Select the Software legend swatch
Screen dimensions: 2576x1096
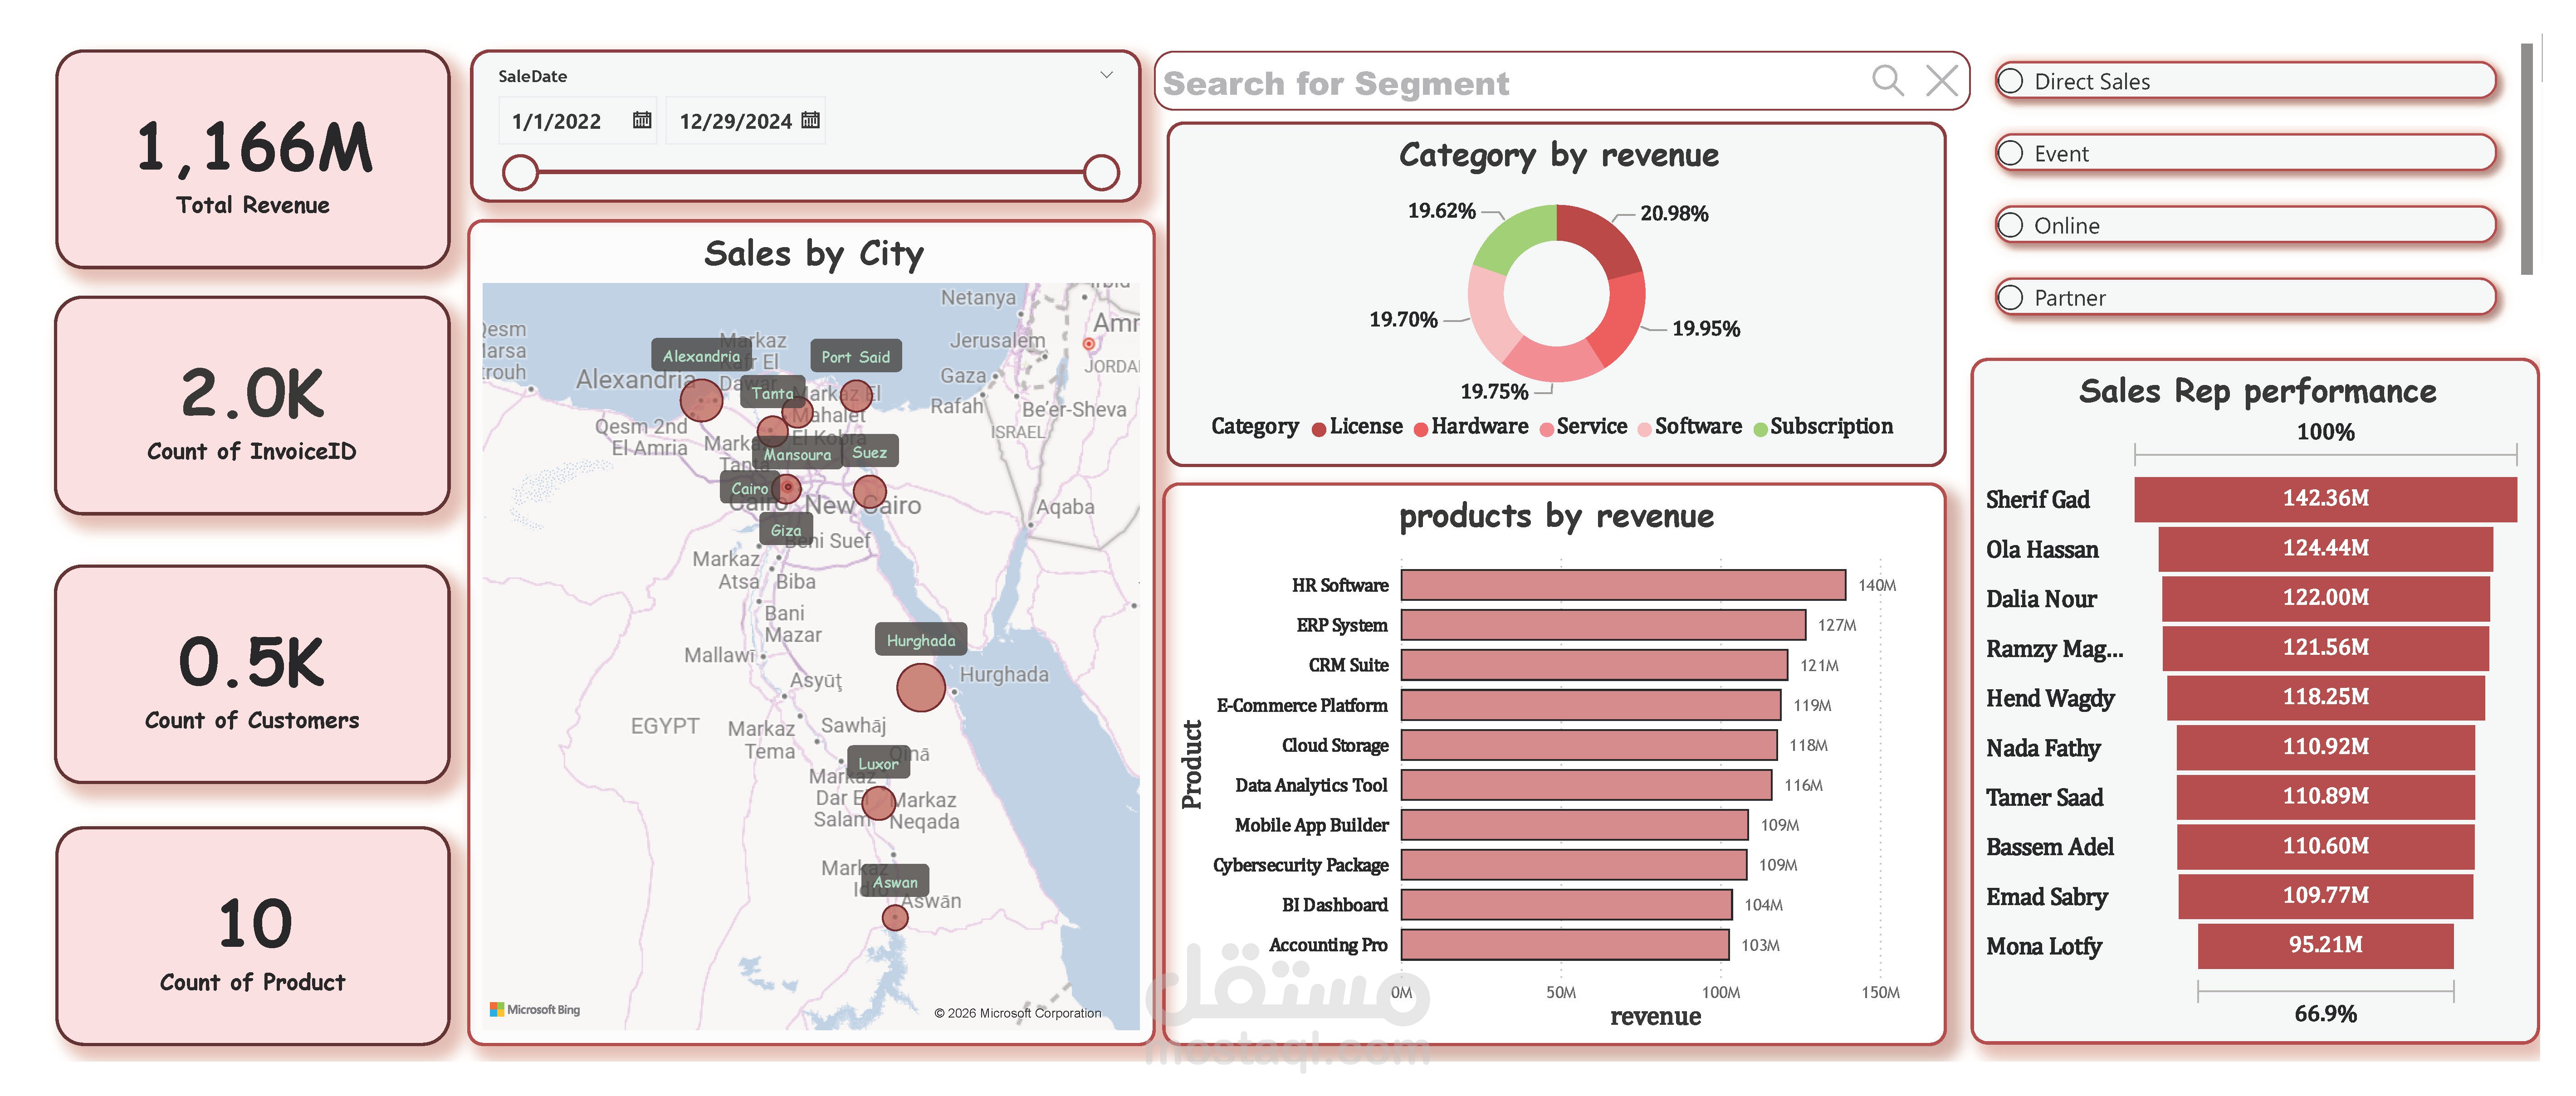coord(1645,429)
